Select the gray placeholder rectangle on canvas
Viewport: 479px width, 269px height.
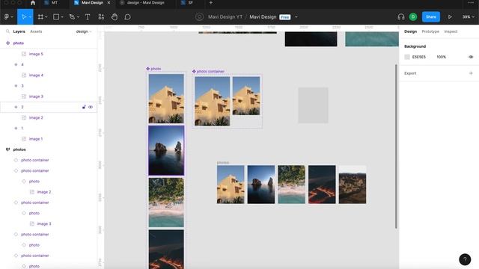(x=313, y=105)
